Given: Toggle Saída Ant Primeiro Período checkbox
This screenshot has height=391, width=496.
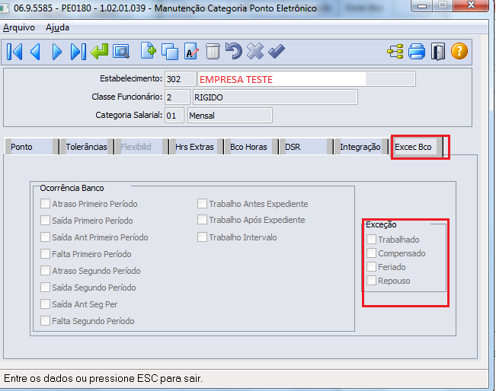Looking at the screenshot, I should [45, 237].
